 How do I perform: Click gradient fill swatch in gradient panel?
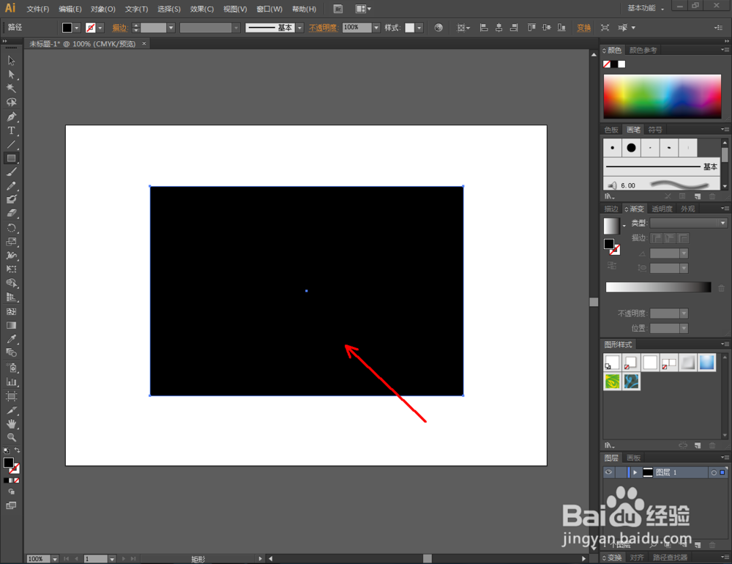click(611, 226)
